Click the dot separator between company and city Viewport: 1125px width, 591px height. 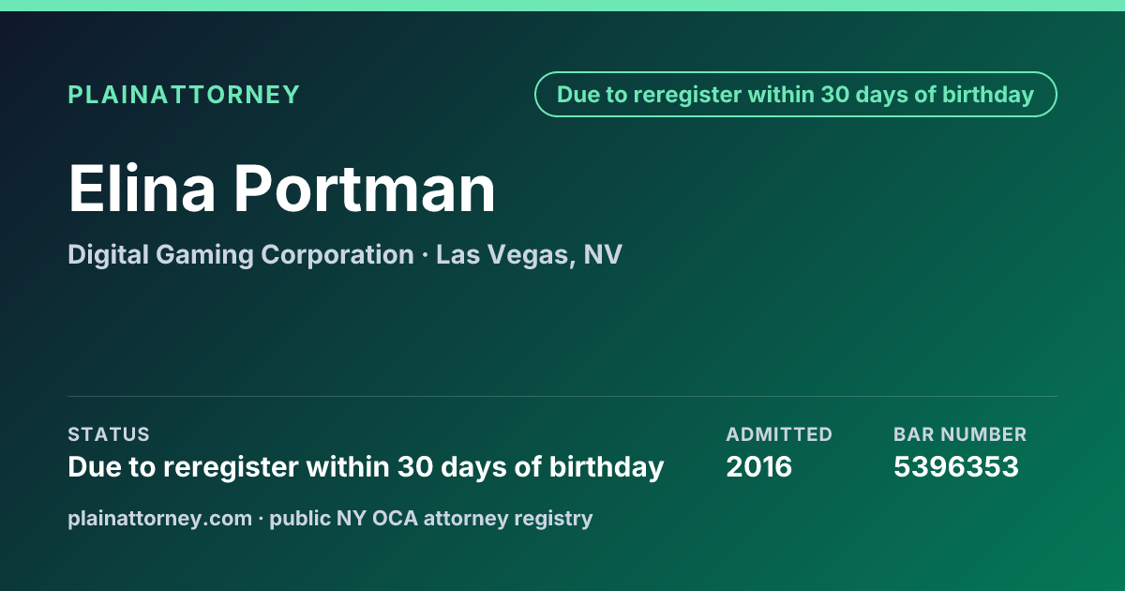425,256
